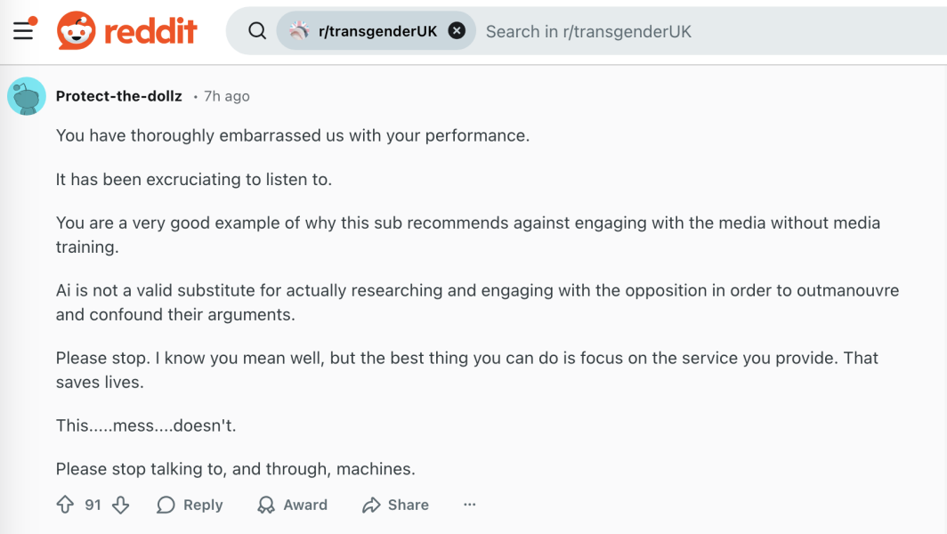
Task: Remove the r/transgenderUK search filter chip
Action: click(457, 31)
